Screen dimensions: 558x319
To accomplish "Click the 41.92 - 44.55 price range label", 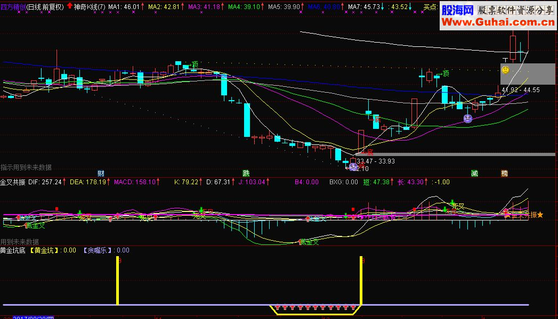I will pos(520,90).
